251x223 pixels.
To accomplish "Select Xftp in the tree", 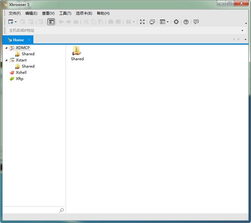I will coord(17,79).
